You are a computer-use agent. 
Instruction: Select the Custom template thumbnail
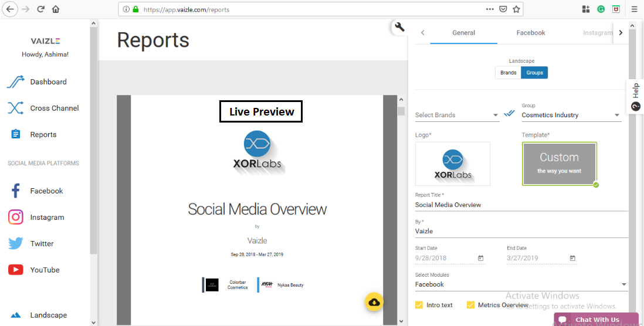560,164
